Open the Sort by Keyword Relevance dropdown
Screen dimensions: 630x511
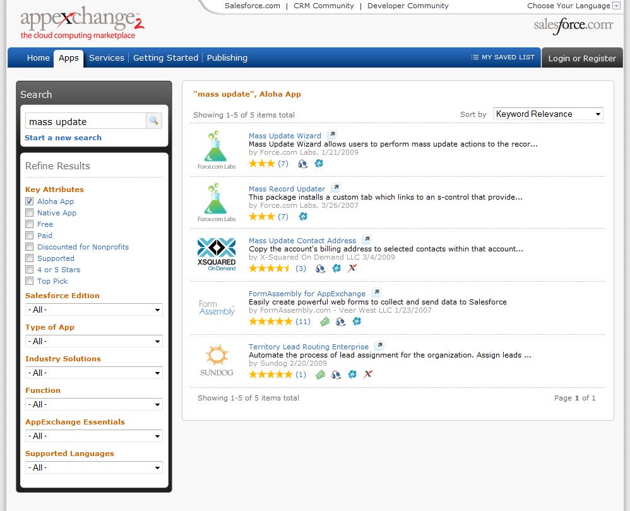548,114
